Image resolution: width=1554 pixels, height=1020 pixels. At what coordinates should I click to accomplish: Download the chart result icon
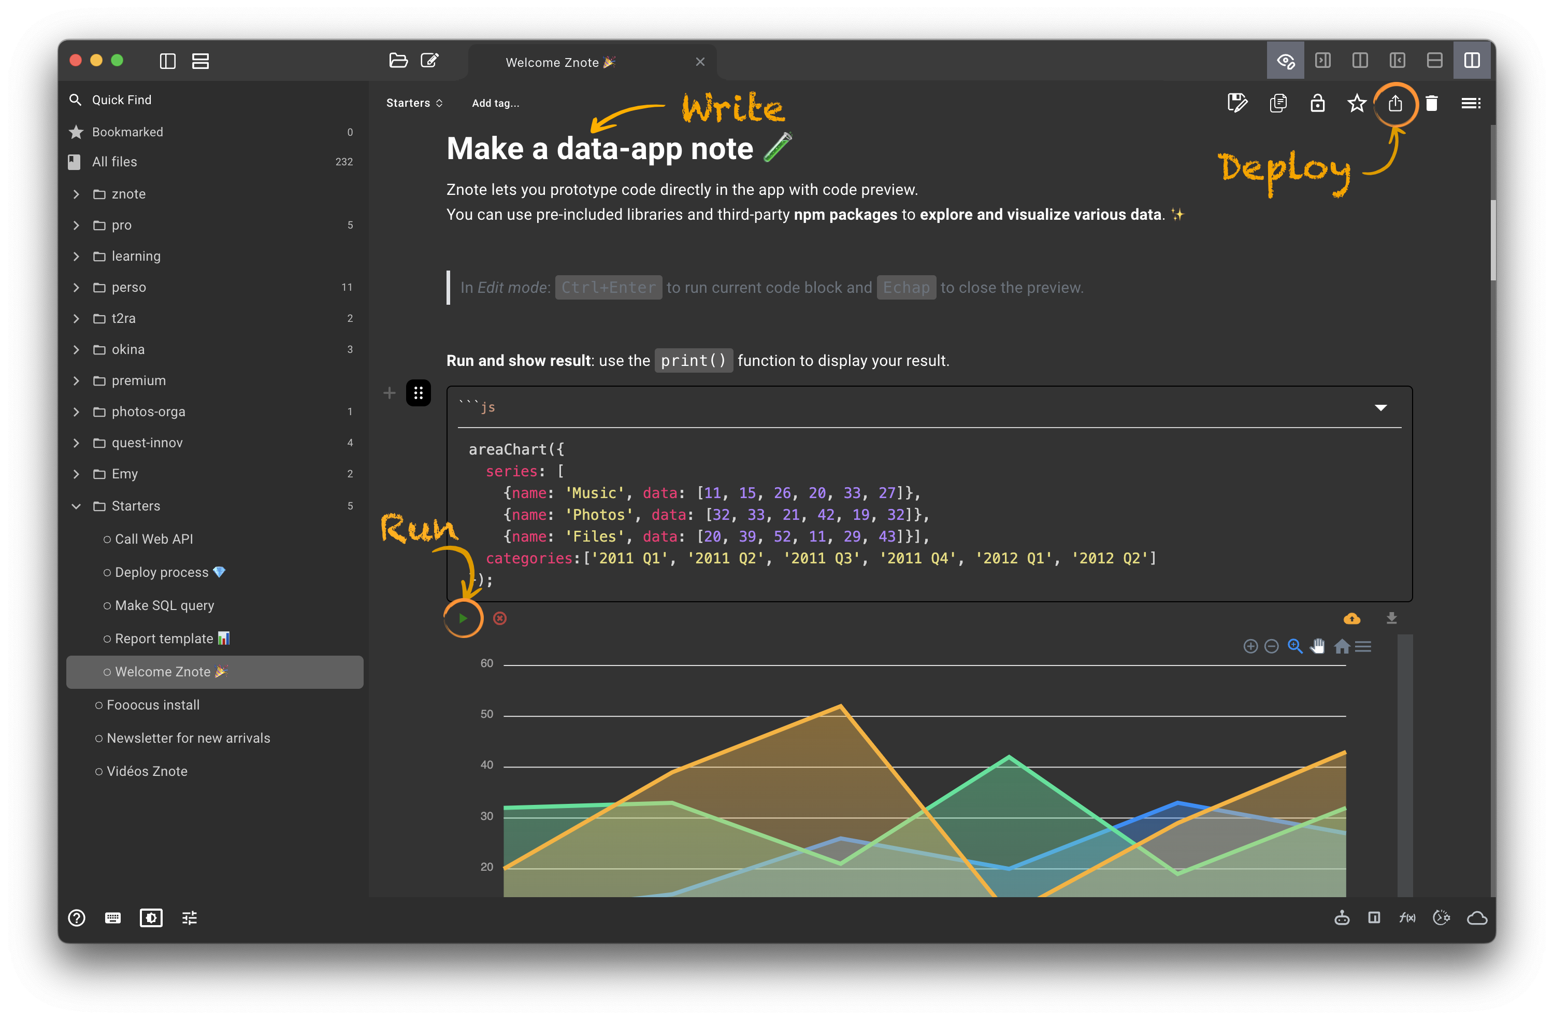pos(1391,618)
